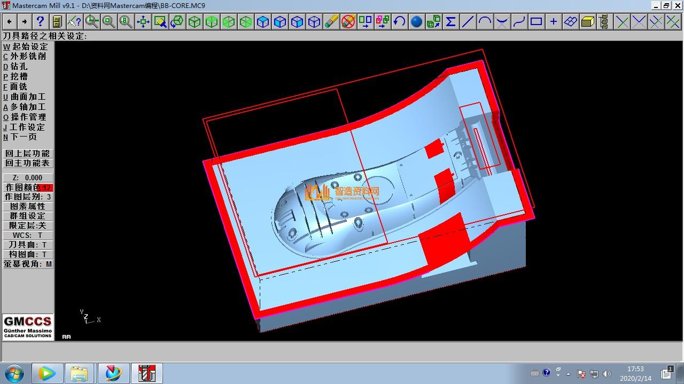Click the WCS: T setting
This screenshot has width=684, height=384.
[x=28, y=235]
